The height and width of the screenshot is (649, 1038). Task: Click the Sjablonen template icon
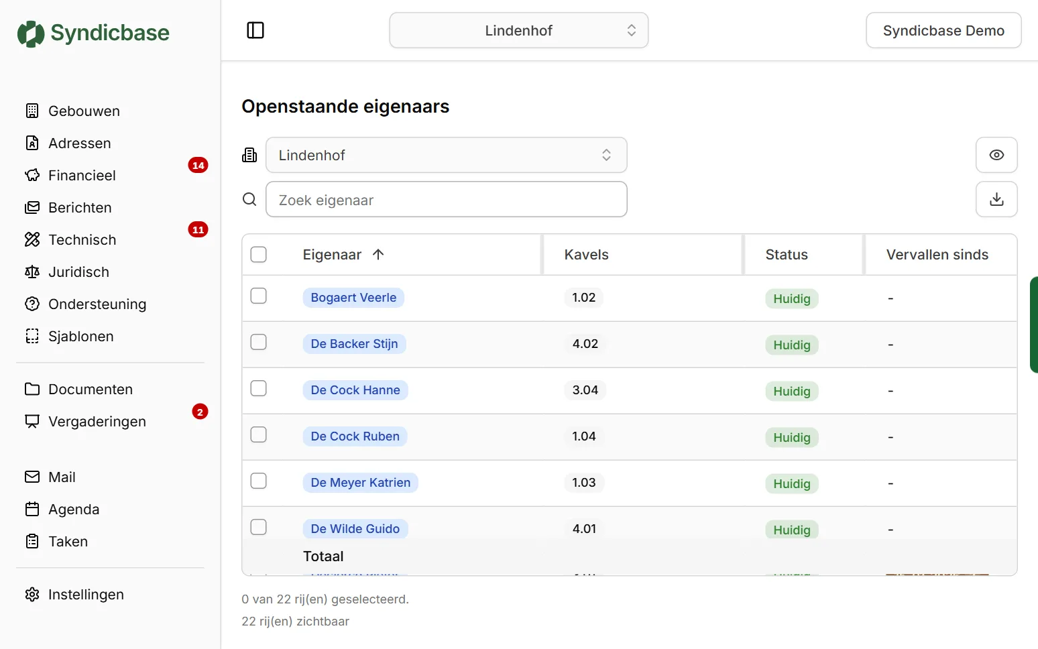click(x=32, y=336)
